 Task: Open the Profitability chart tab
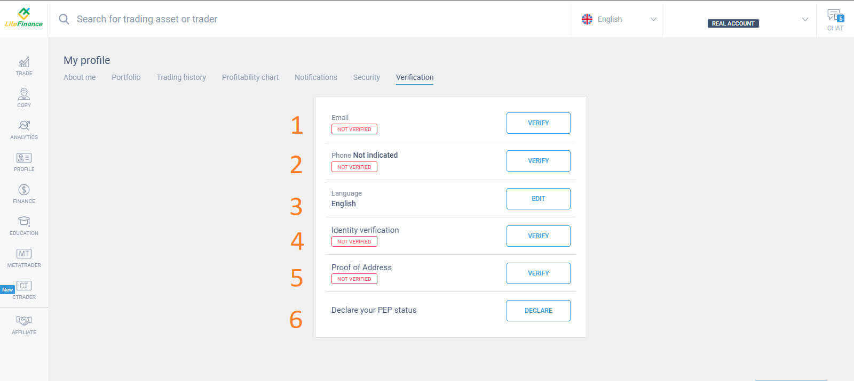pyautogui.click(x=250, y=77)
